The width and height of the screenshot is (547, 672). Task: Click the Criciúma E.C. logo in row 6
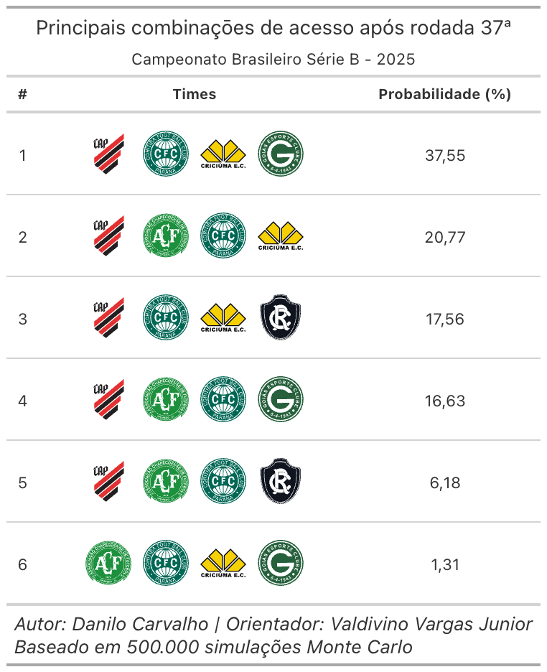[223, 564]
